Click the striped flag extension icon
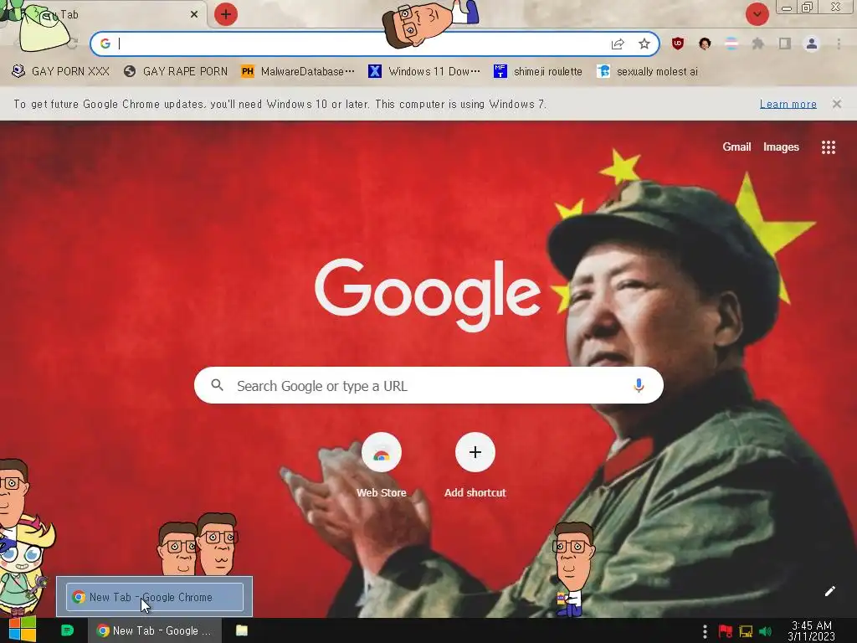 coord(731,44)
